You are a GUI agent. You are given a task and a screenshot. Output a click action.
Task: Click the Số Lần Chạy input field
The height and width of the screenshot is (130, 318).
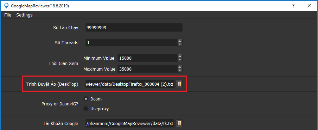pyautogui.click(x=134, y=27)
